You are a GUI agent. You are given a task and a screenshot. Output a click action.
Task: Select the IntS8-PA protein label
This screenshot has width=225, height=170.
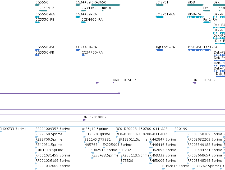click(x=195, y=47)
